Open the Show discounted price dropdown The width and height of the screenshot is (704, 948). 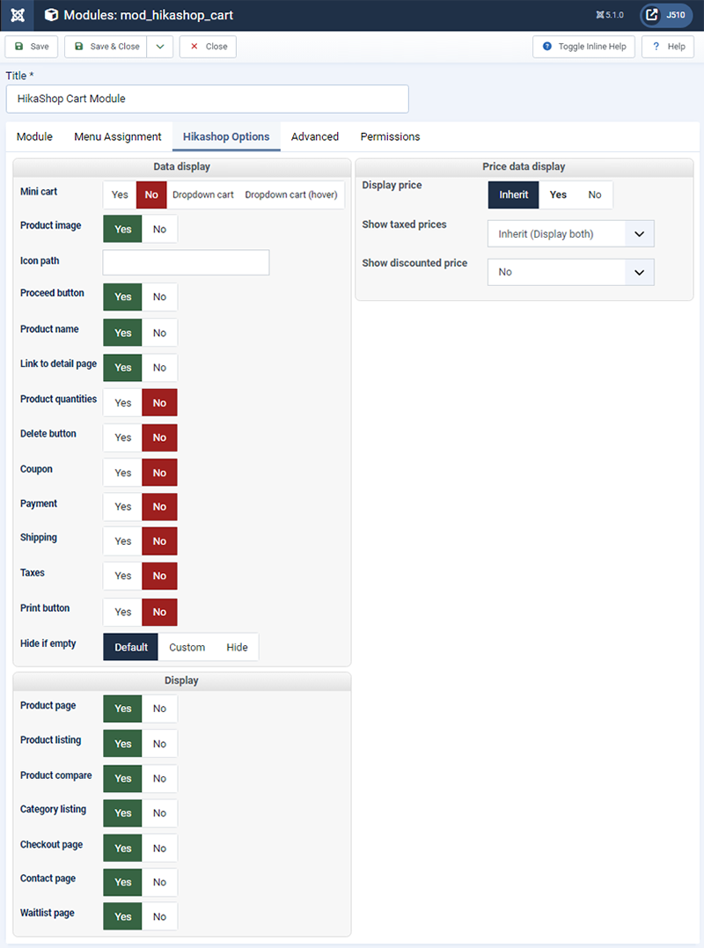coord(571,272)
